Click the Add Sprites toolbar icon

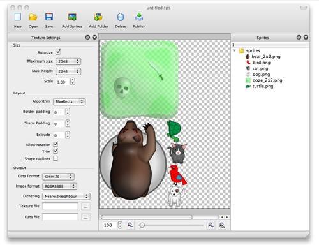pos(72,17)
